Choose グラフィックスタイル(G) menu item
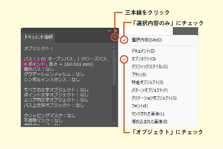The width and height of the screenshot is (223, 149). [x=150, y=67]
